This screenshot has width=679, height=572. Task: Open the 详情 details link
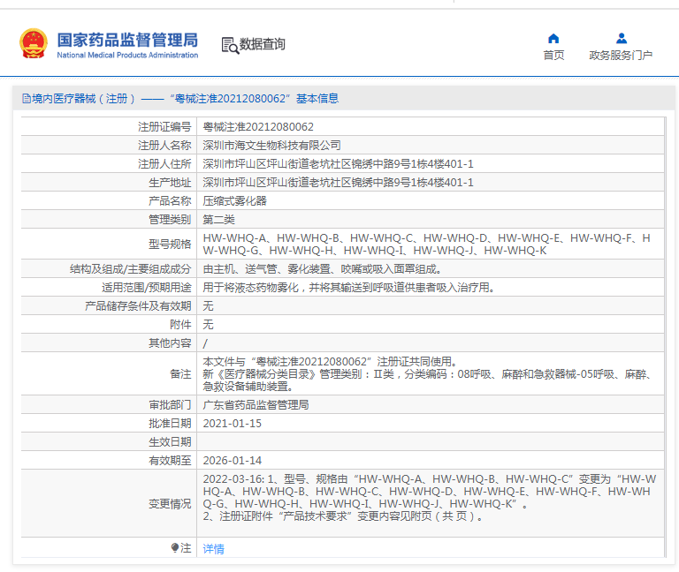coord(213,549)
